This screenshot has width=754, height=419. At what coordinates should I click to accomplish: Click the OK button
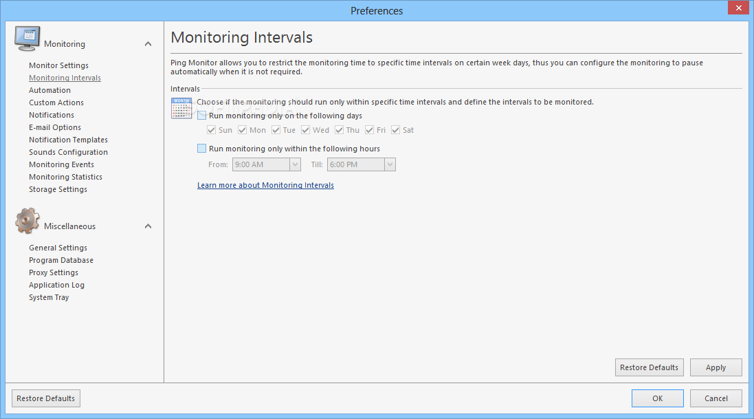click(x=657, y=398)
